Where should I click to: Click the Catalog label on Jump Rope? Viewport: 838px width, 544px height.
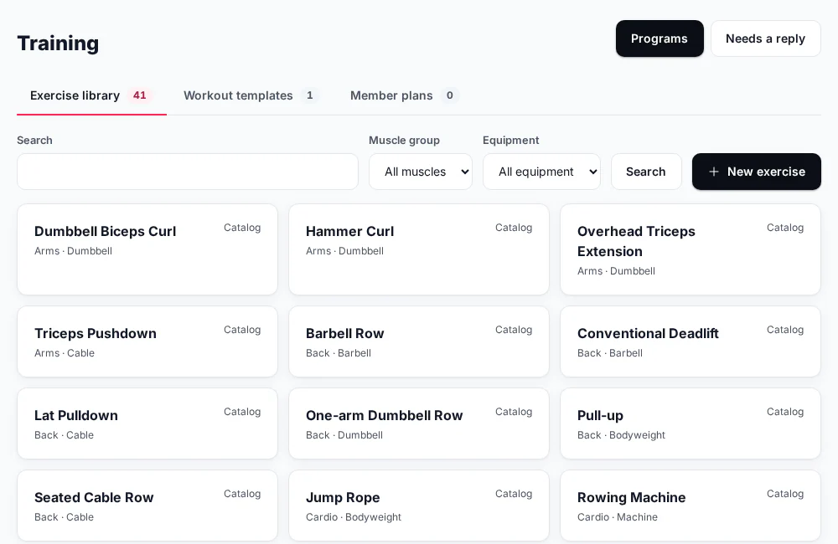(514, 494)
